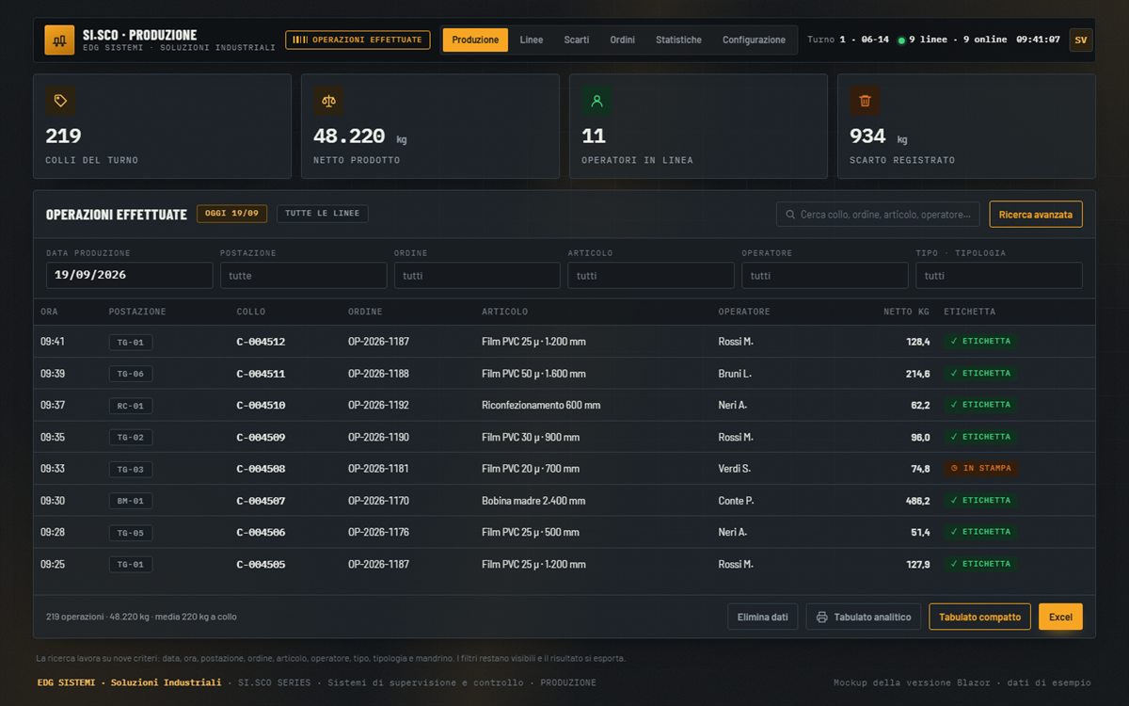Toggle the TUTTE LE LINEE filter chip
This screenshot has width=1129, height=706.
[x=322, y=214]
